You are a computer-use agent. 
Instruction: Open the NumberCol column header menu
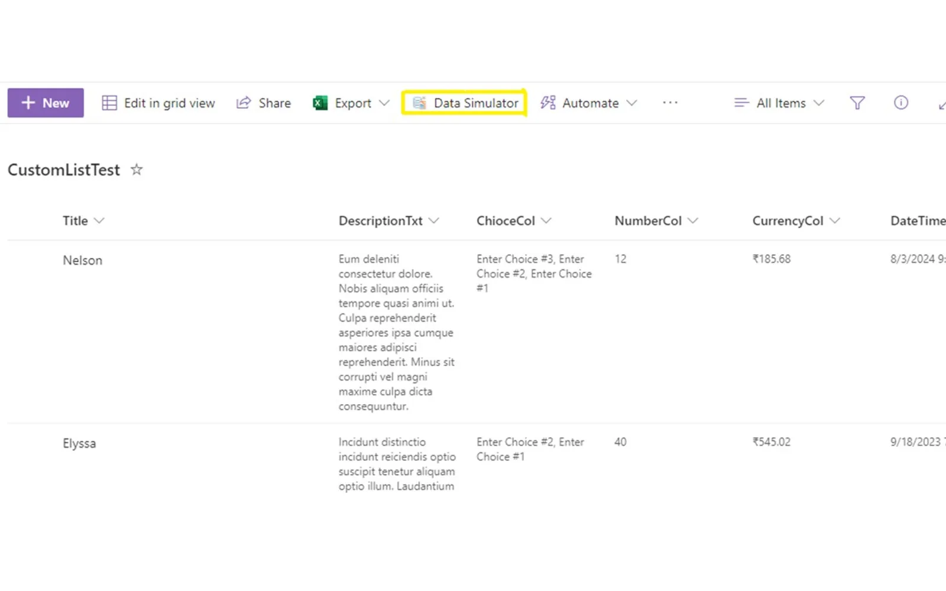(x=656, y=220)
